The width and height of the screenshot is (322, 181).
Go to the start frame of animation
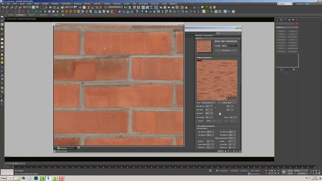click(x=266, y=170)
